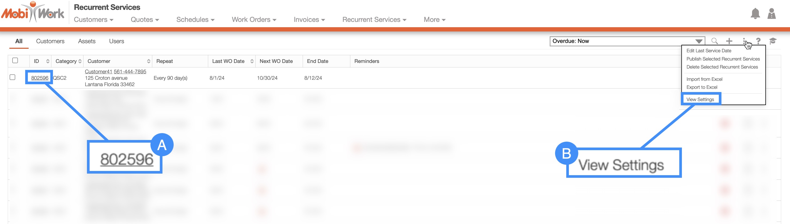Open the question mark help icon

click(758, 41)
